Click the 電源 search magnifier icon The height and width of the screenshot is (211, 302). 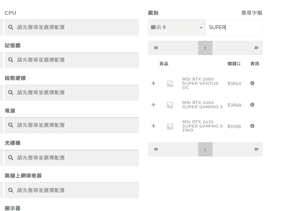tap(11, 125)
